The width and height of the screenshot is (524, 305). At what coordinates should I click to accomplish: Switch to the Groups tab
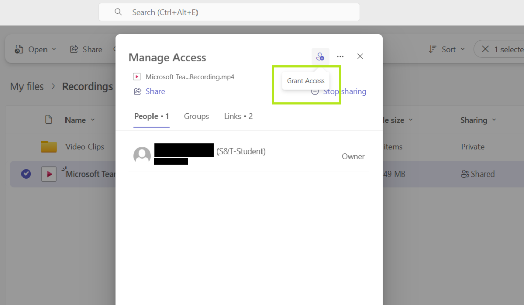pos(196,116)
